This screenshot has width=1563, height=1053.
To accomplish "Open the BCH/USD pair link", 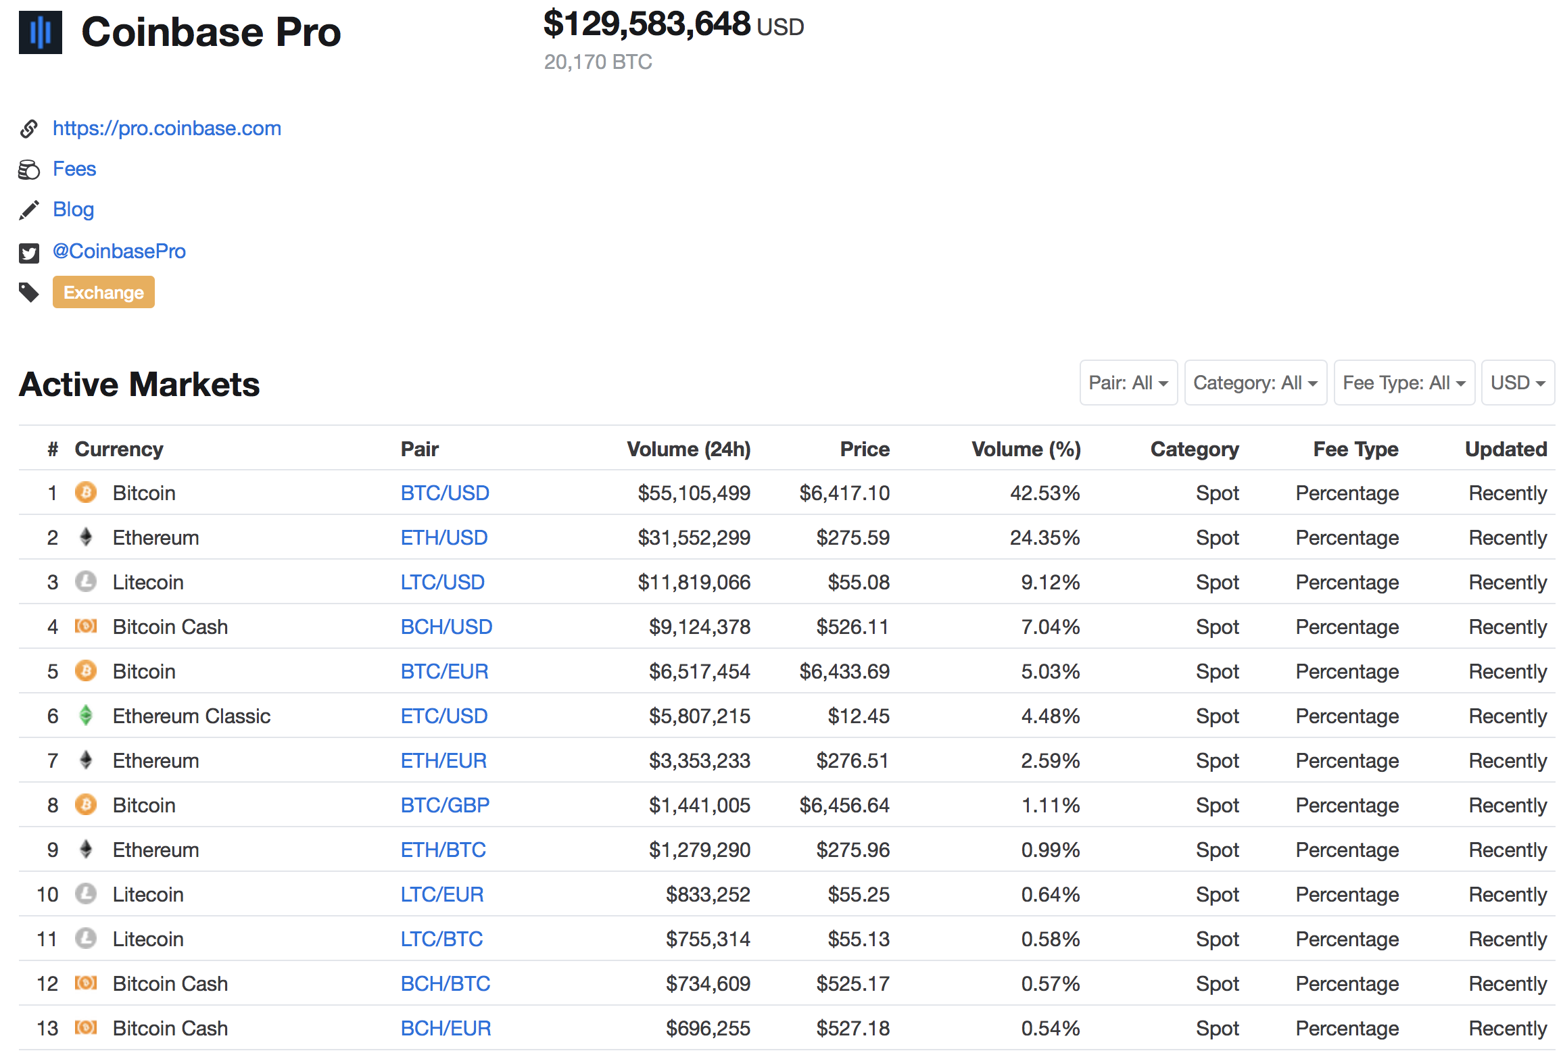I will pyautogui.click(x=446, y=627).
